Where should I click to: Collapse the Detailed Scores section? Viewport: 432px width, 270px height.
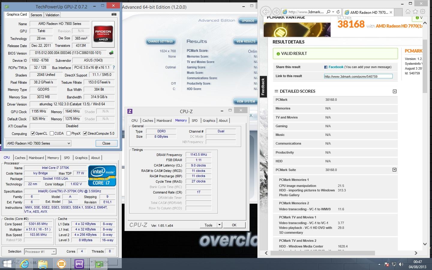point(394,91)
